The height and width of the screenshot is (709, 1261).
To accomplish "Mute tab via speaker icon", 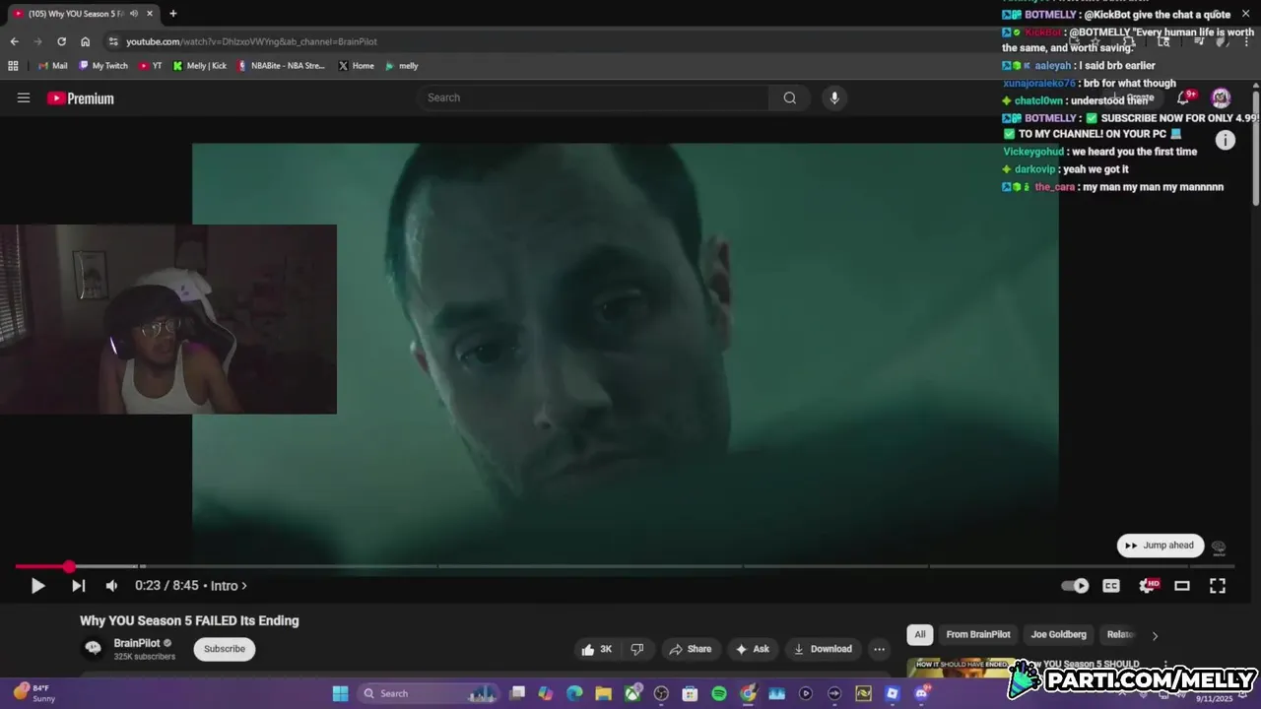I will [x=133, y=14].
